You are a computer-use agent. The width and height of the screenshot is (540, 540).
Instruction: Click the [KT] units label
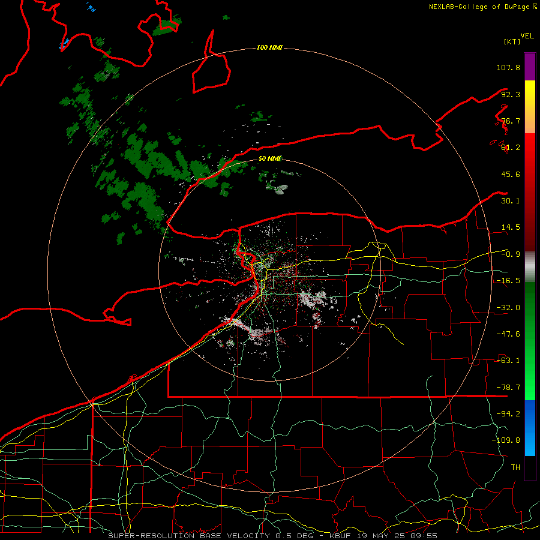[512, 41]
